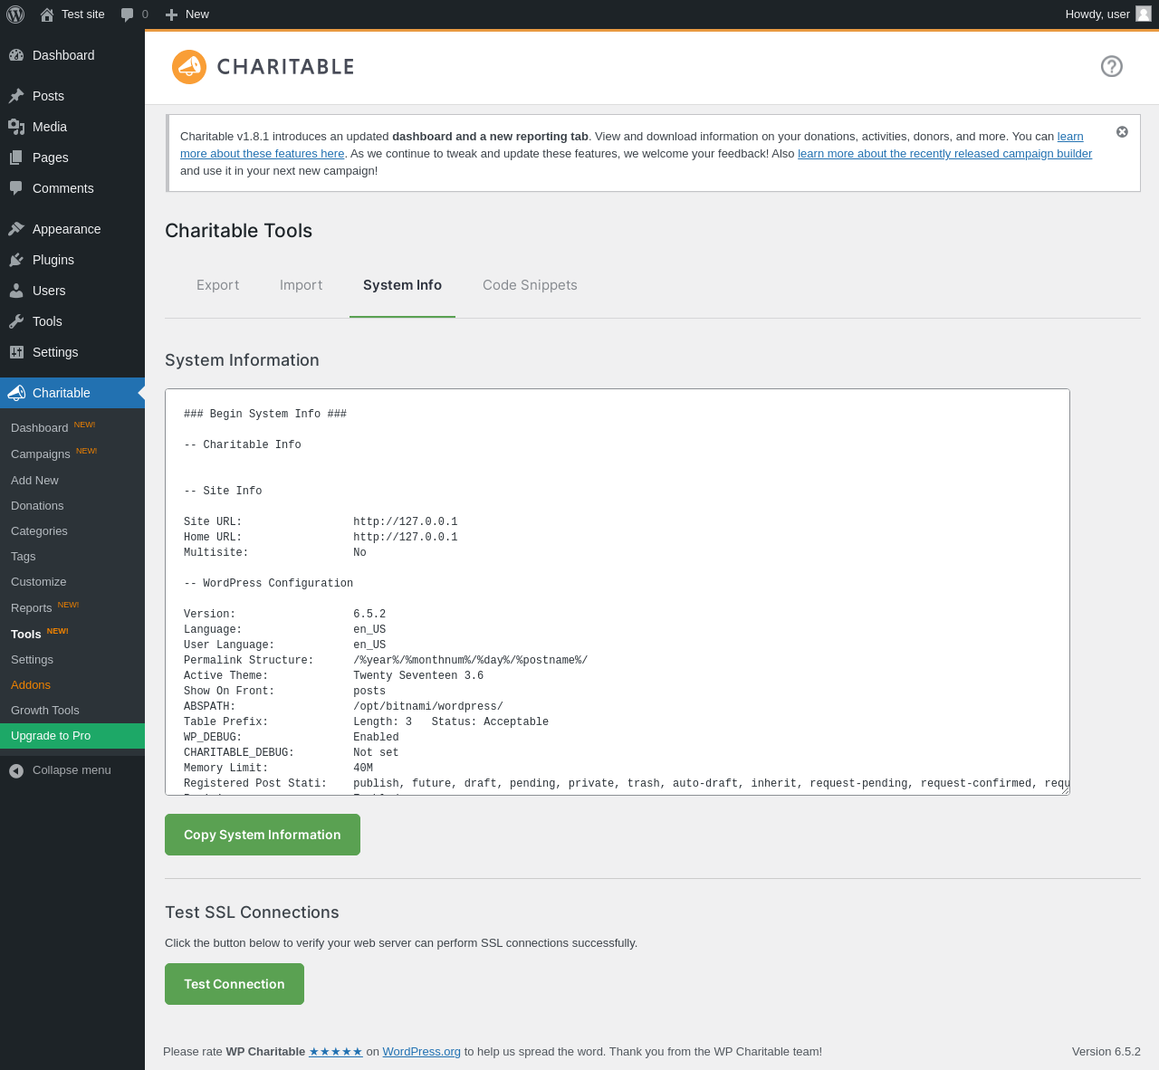
Task: Click inside the System Information textarea
Action: (x=618, y=592)
